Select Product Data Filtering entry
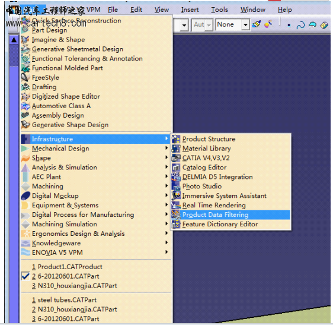The image size is (333, 325). click(230, 214)
